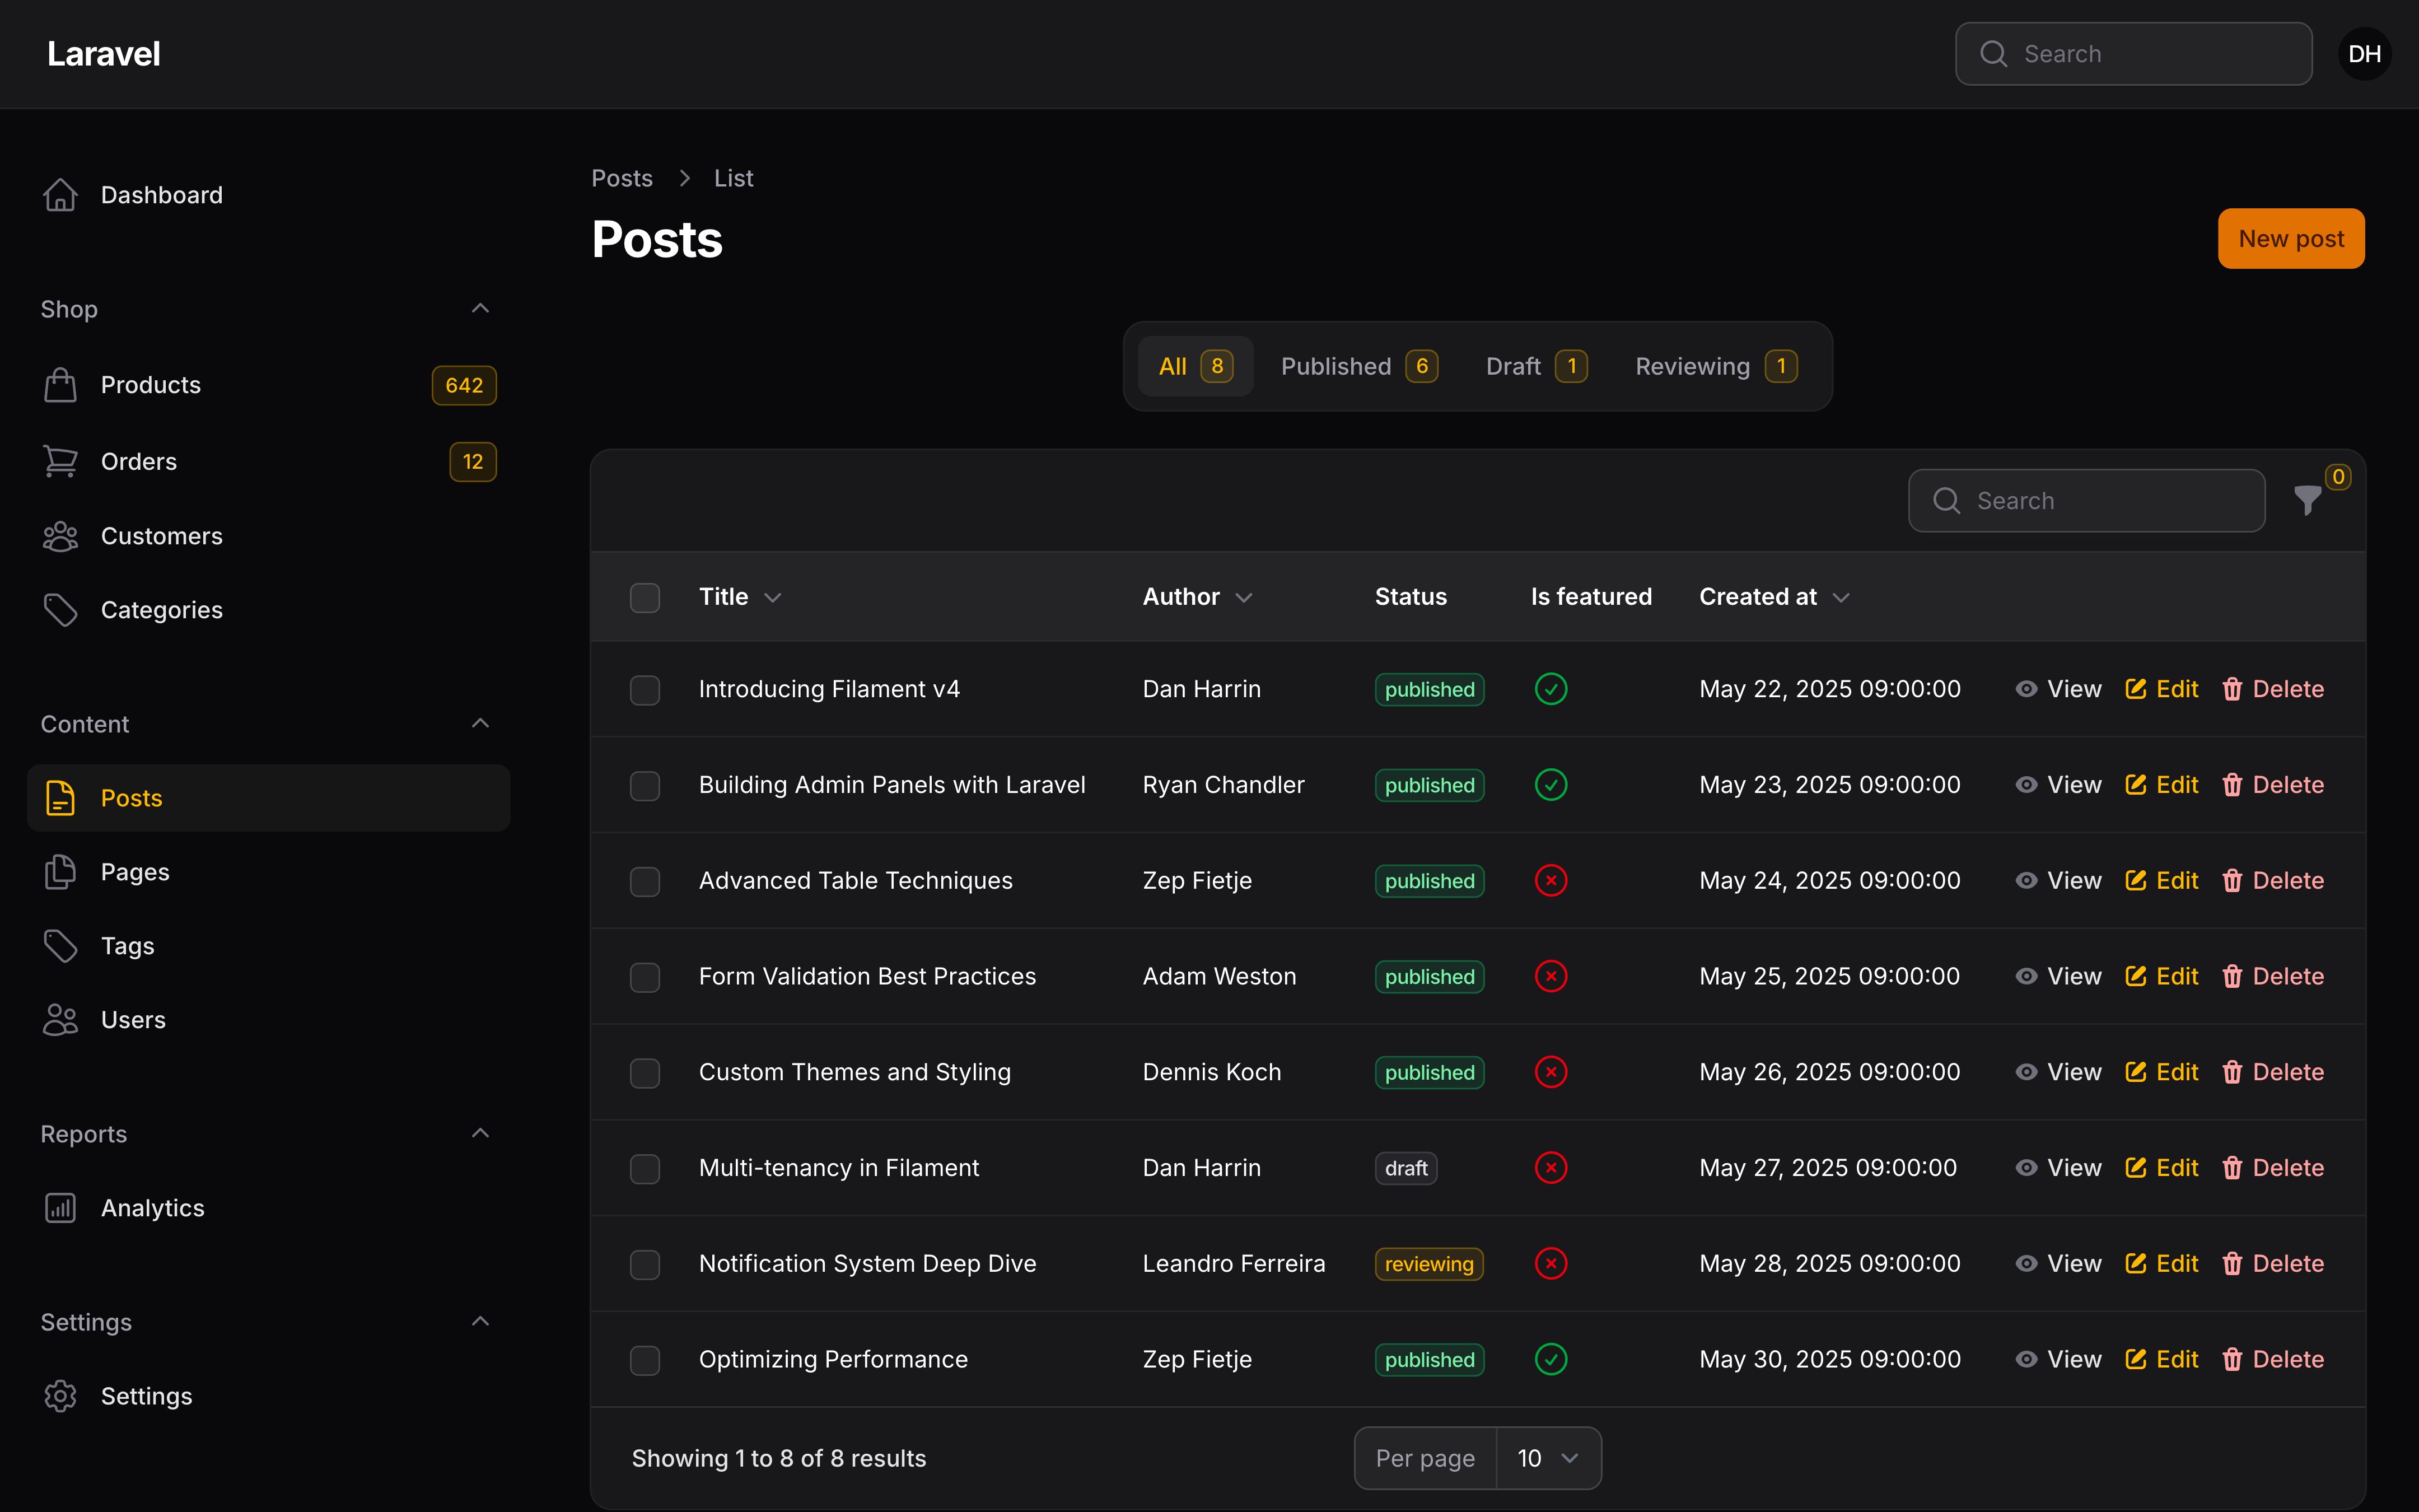Check the Multi-tenancy in Filament checkbox
2419x1512 pixels.
click(645, 1168)
